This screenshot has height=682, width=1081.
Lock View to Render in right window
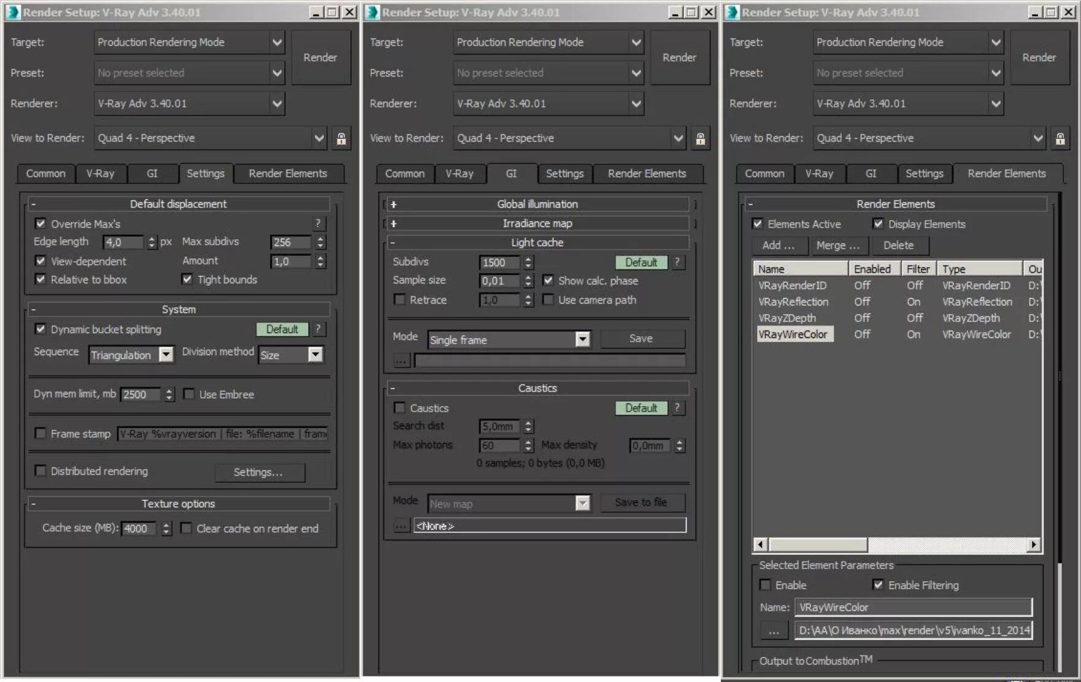point(1060,139)
